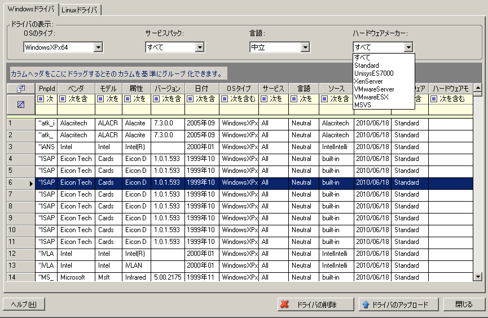Sort by the モデル column header
The width and height of the screenshot is (488, 318).
[x=109, y=89]
